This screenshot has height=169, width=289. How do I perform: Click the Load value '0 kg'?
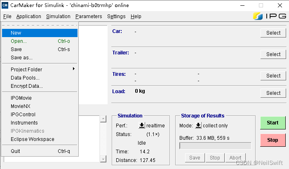click(140, 91)
